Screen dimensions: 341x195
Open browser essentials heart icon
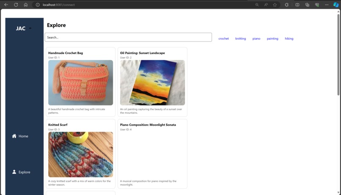click(x=317, y=5)
